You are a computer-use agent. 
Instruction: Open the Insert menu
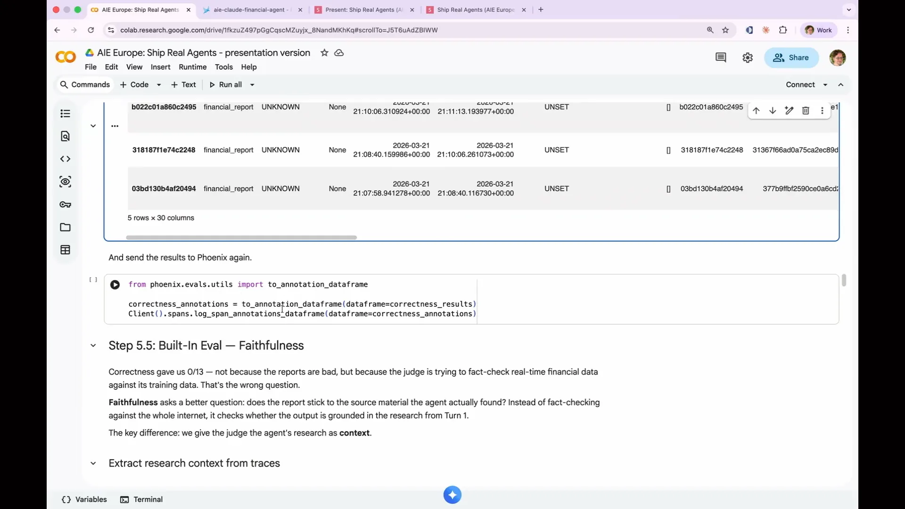tap(160, 67)
